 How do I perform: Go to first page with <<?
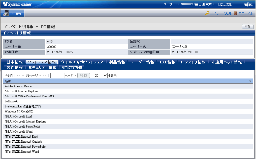pyautogui.click(x=19, y=76)
